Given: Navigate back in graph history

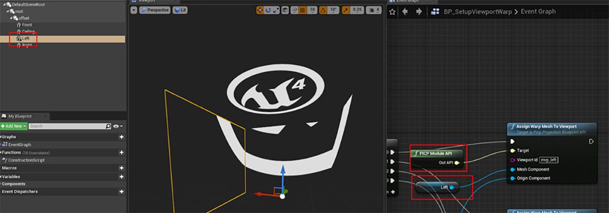Looking at the screenshot, I should point(405,11).
